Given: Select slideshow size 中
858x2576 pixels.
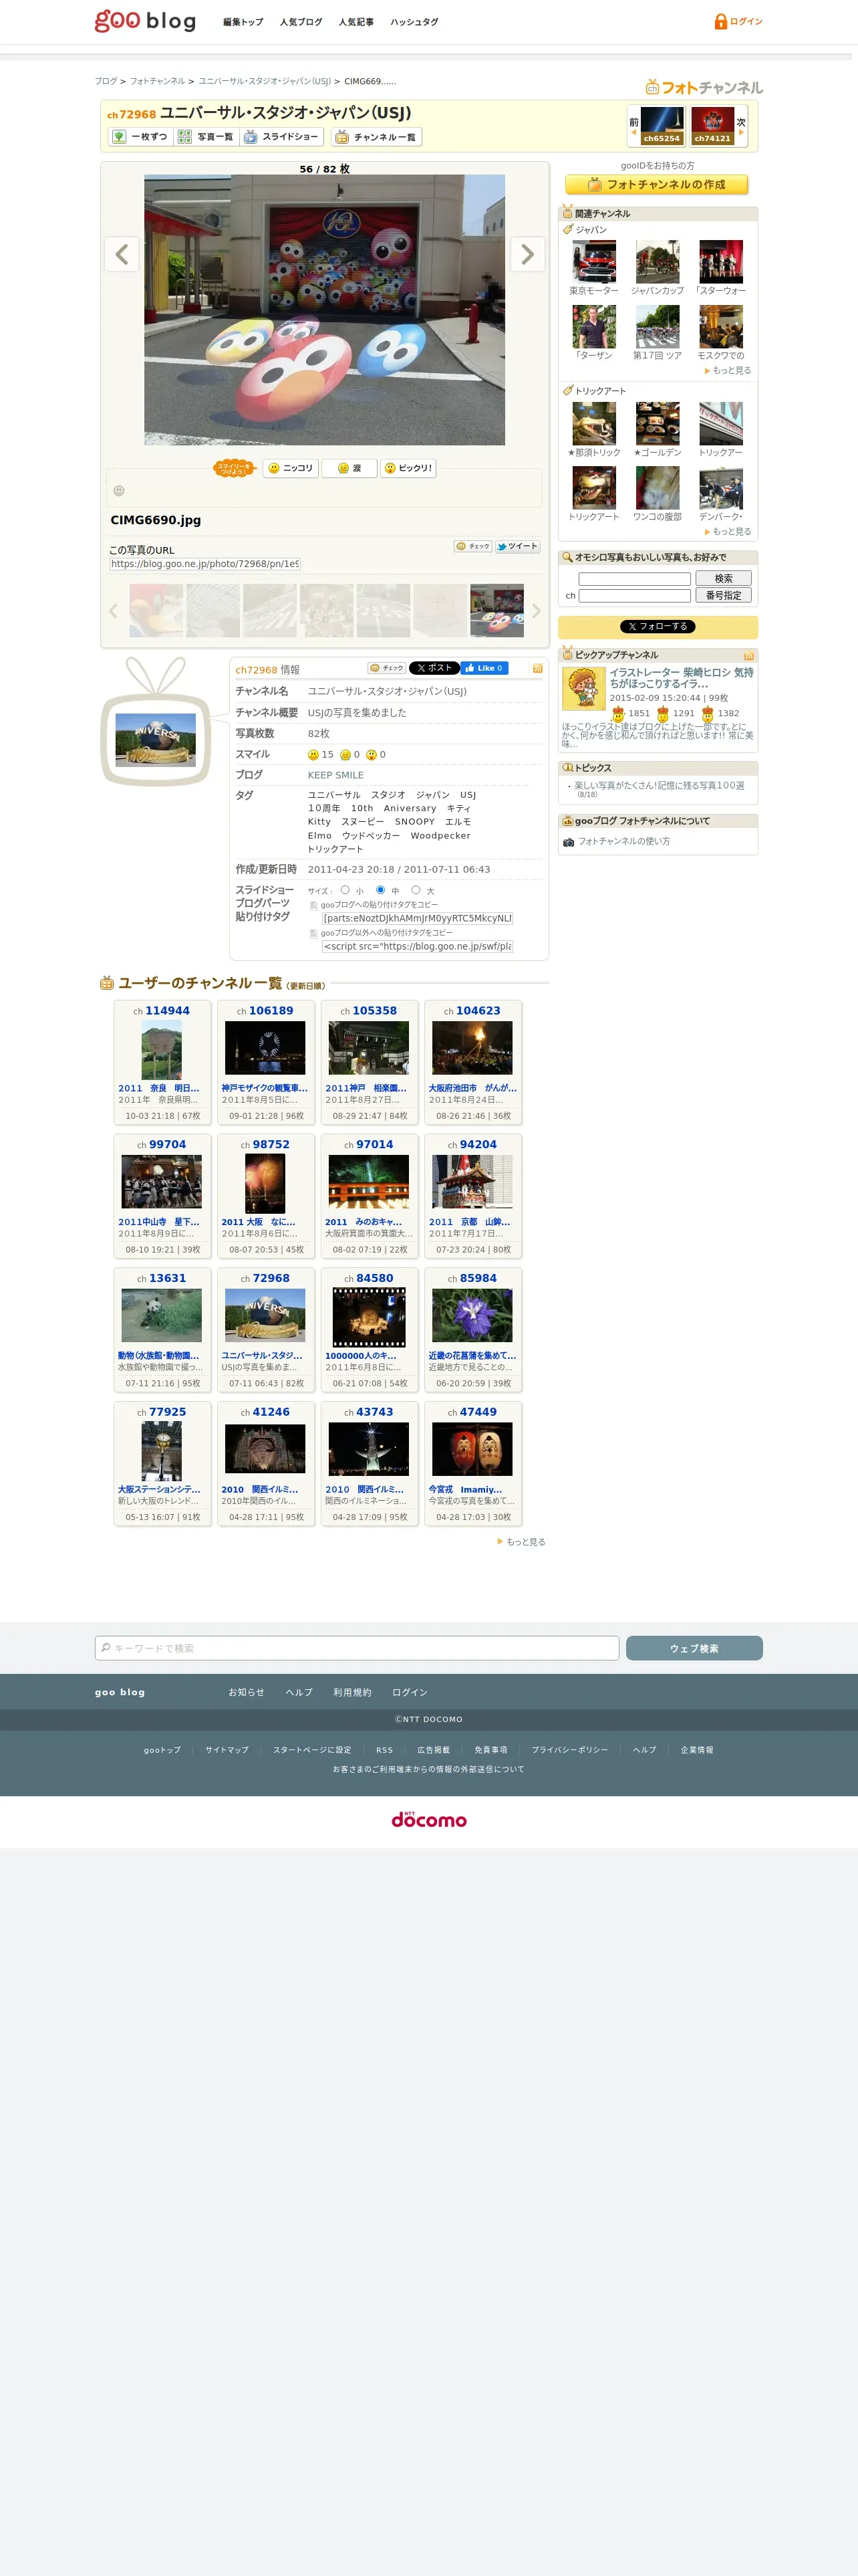Looking at the screenshot, I should 380,890.
